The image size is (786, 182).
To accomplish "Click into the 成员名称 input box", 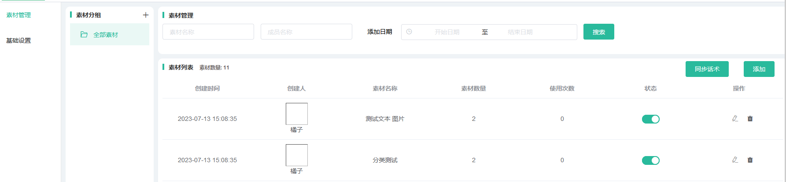I will tap(306, 32).
